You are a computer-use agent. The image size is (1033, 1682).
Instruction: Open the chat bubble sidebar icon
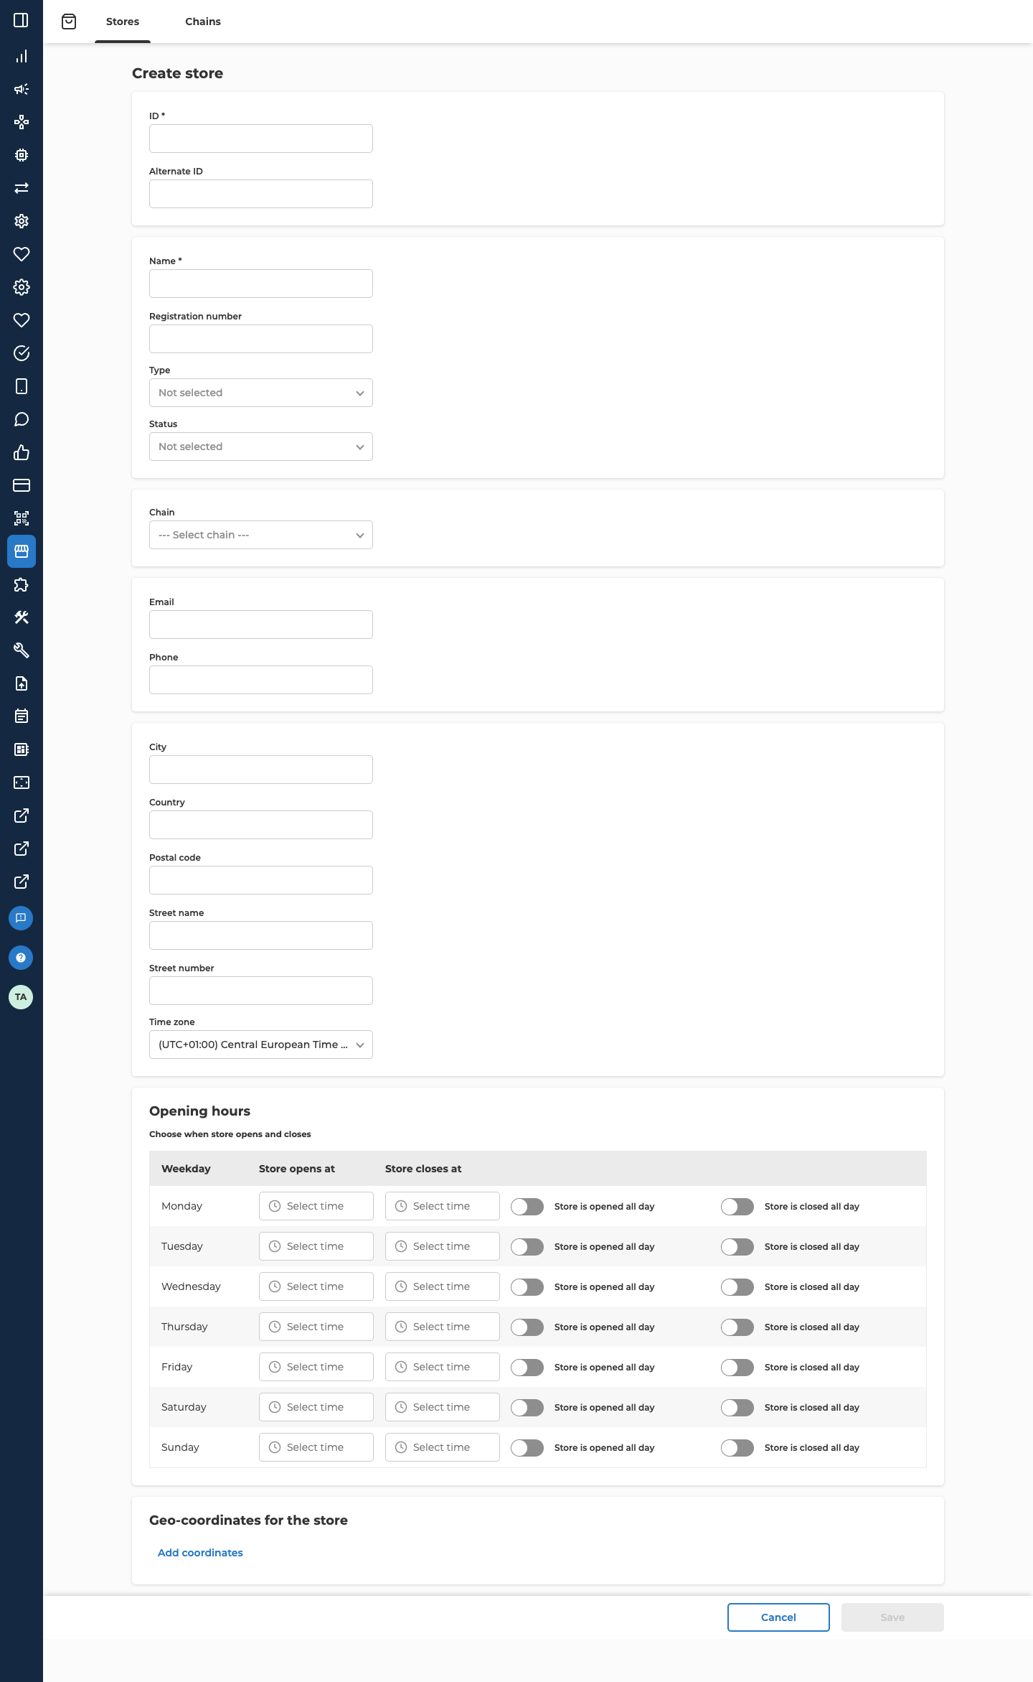22,419
